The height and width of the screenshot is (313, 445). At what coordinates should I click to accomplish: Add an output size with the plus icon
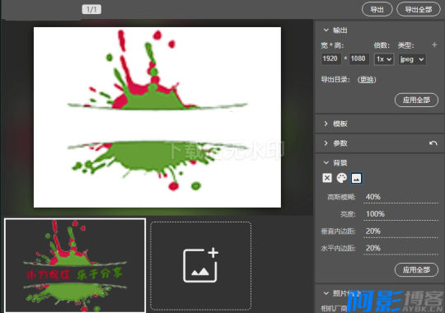pyautogui.click(x=434, y=44)
